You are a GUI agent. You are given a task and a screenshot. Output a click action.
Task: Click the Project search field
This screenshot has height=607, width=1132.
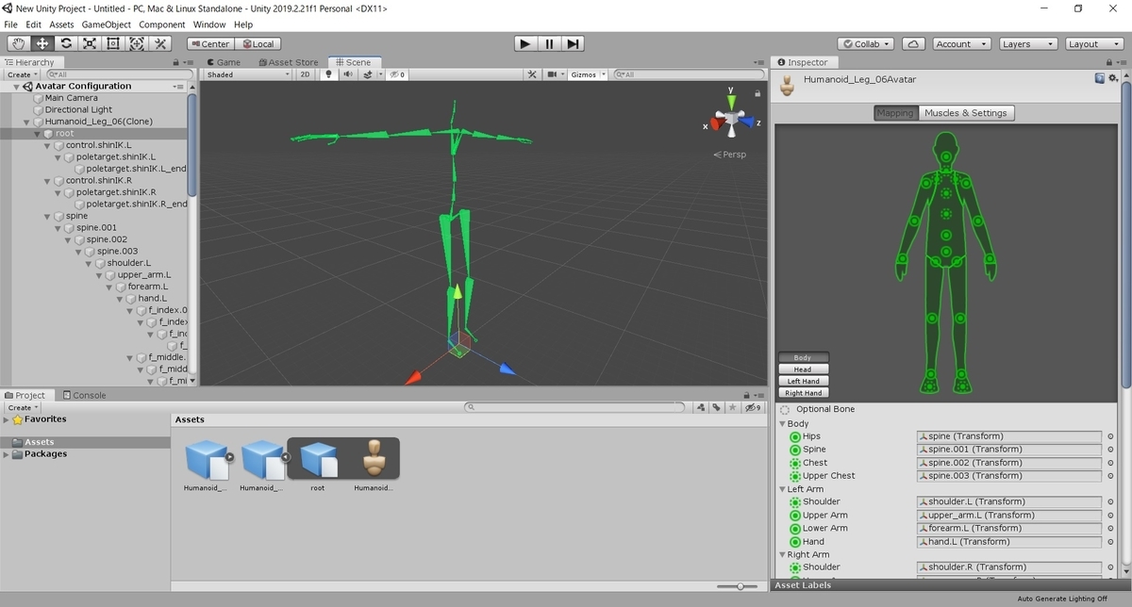pyautogui.click(x=575, y=407)
